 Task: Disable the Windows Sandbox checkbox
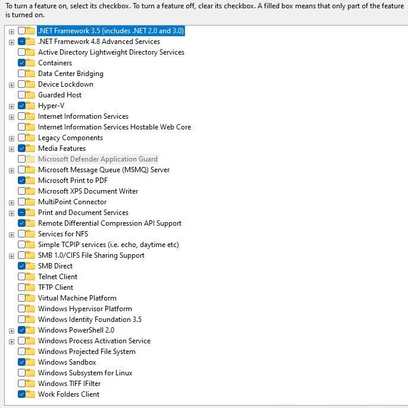point(21,362)
